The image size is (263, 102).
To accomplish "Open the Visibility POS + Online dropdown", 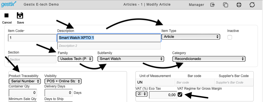I will tap(63, 81).
